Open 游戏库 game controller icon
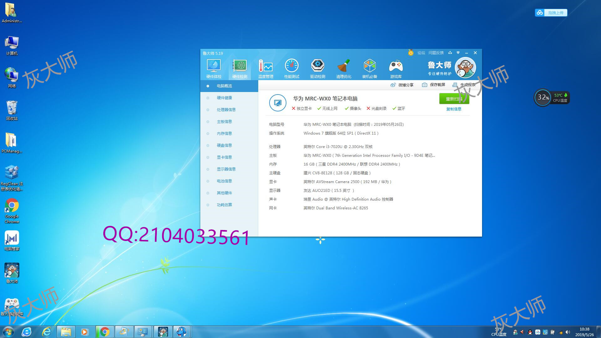The width and height of the screenshot is (601, 338). click(396, 69)
